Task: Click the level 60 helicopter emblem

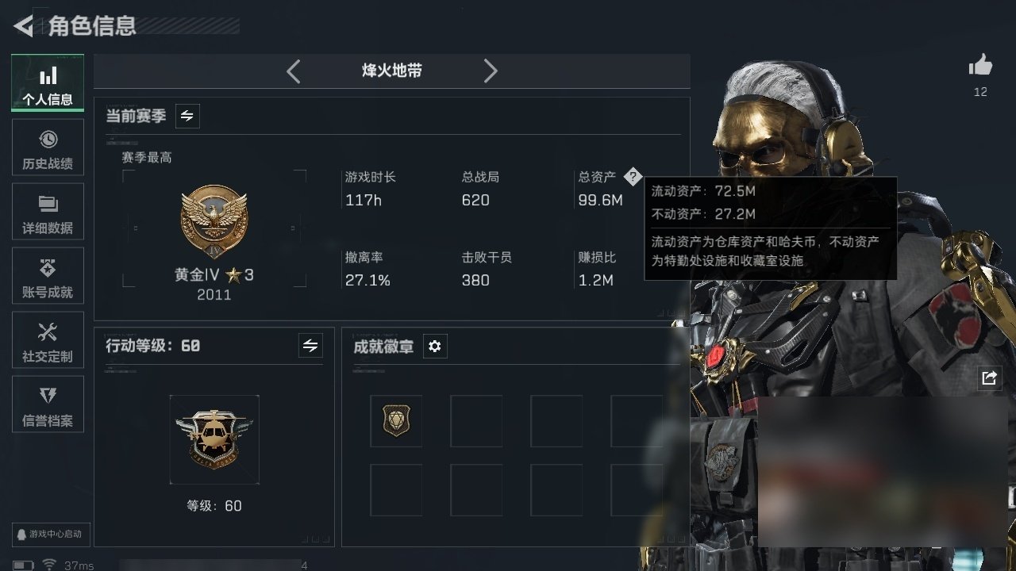Action: 214,439
